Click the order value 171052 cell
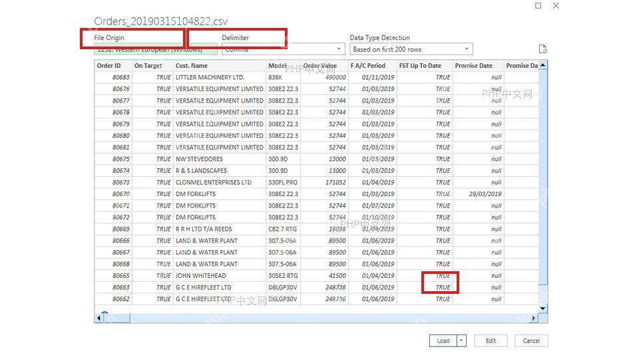The image size is (639, 359). click(324, 182)
